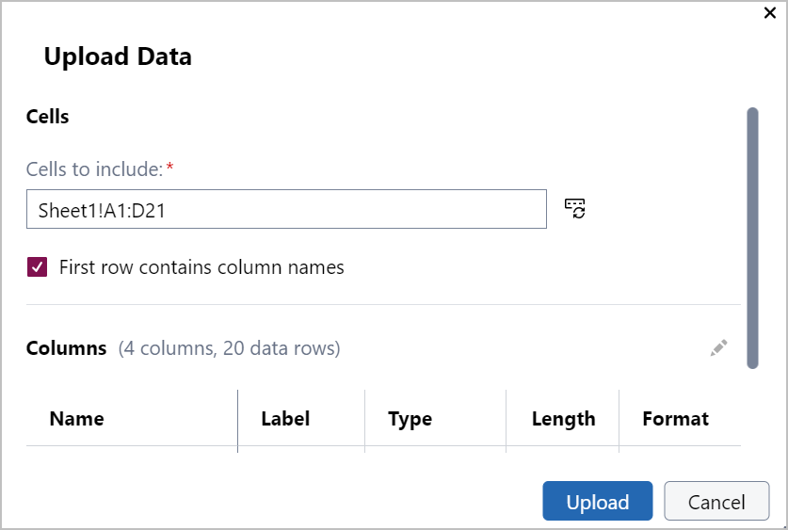Image resolution: width=788 pixels, height=530 pixels.
Task: Select the Type column header
Action: click(410, 419)
